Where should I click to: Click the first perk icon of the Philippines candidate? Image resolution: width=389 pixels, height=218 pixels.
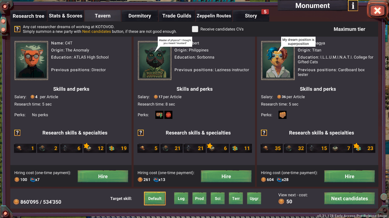click(159, 115)
